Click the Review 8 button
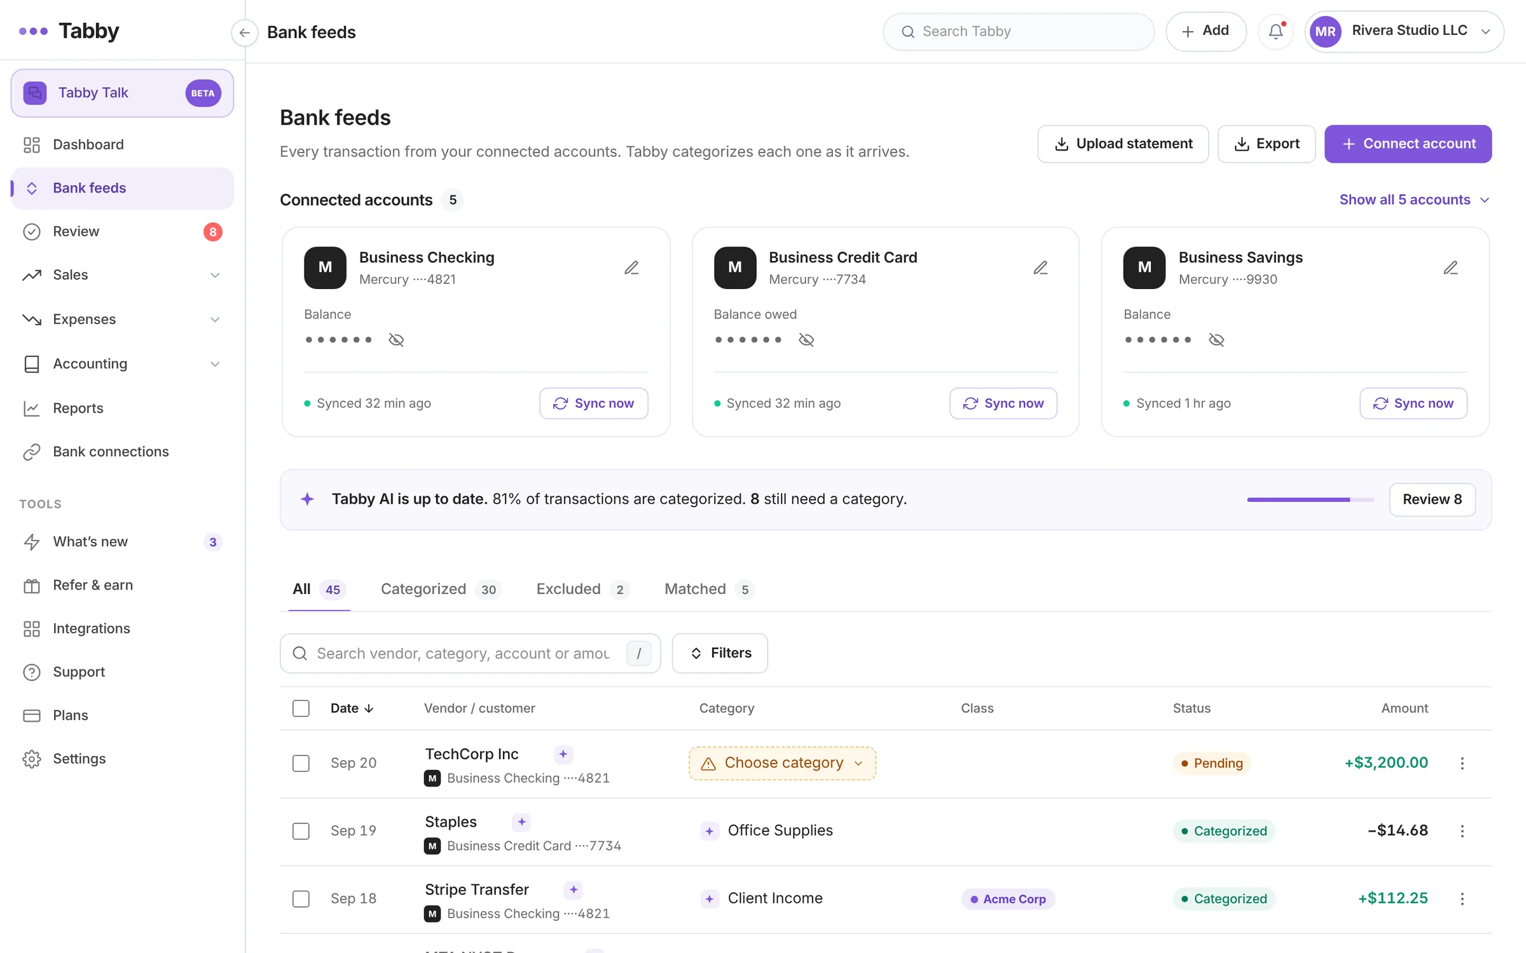The width and height of the screenshot is (1526, 953). pyautogui.click(x=1432, y=499)
